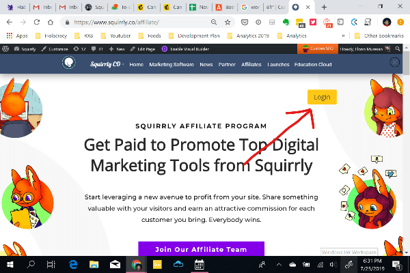Open the Analytics 2019 bookmark folder

click(248, 35)
